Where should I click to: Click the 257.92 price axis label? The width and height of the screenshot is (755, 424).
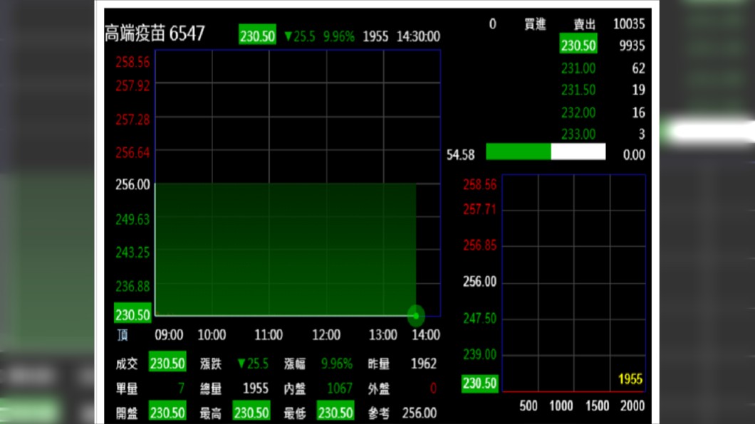click(132, 85)
